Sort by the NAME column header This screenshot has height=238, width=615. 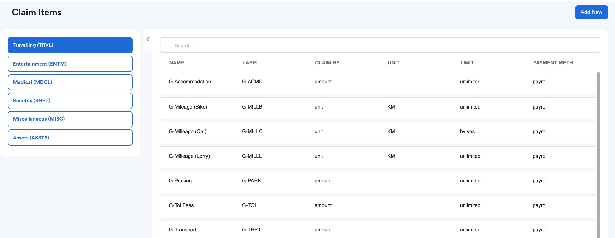177,63
